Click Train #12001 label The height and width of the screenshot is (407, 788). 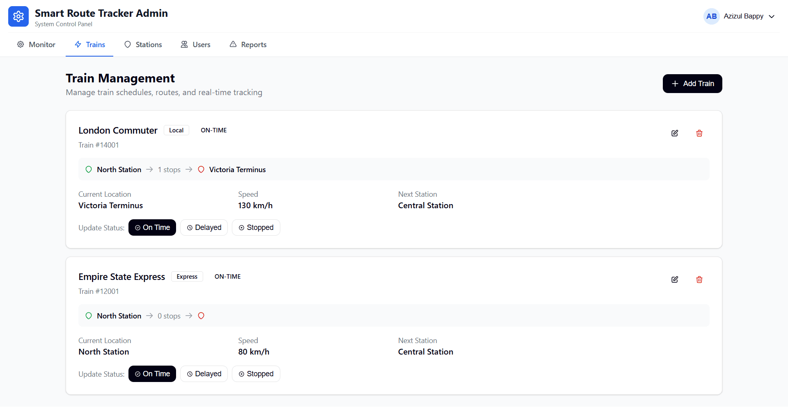(98, 291)
